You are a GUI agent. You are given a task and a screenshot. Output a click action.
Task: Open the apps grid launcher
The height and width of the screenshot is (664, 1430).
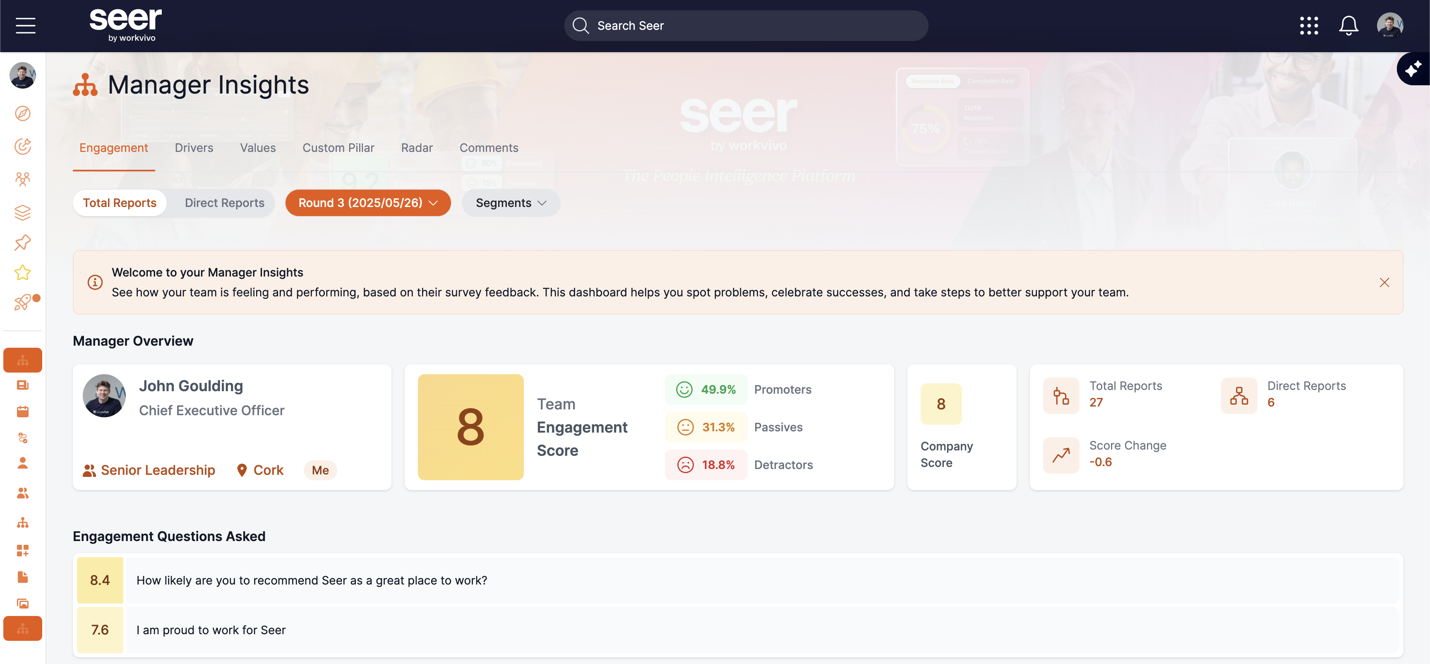1308,26
